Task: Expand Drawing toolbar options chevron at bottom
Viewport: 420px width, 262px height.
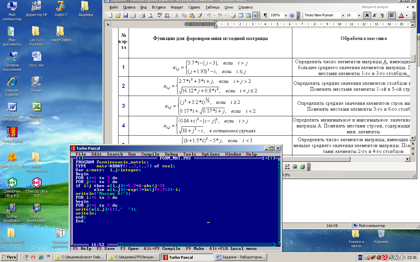Action: point(308,167)
